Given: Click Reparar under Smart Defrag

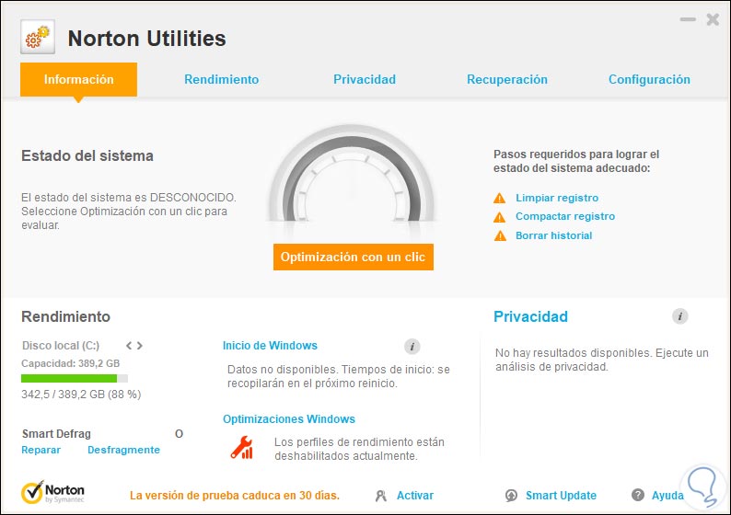Looking at the screenshot, I should pyautogui.click(x=41, y=451).
